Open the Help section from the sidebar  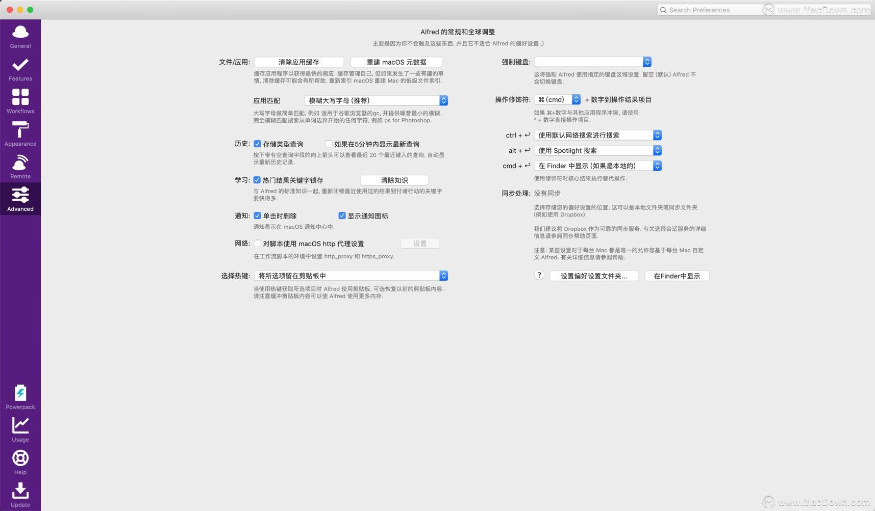click(x=20, y=463)
